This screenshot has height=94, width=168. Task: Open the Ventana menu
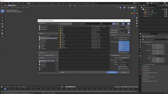[18, 3]
